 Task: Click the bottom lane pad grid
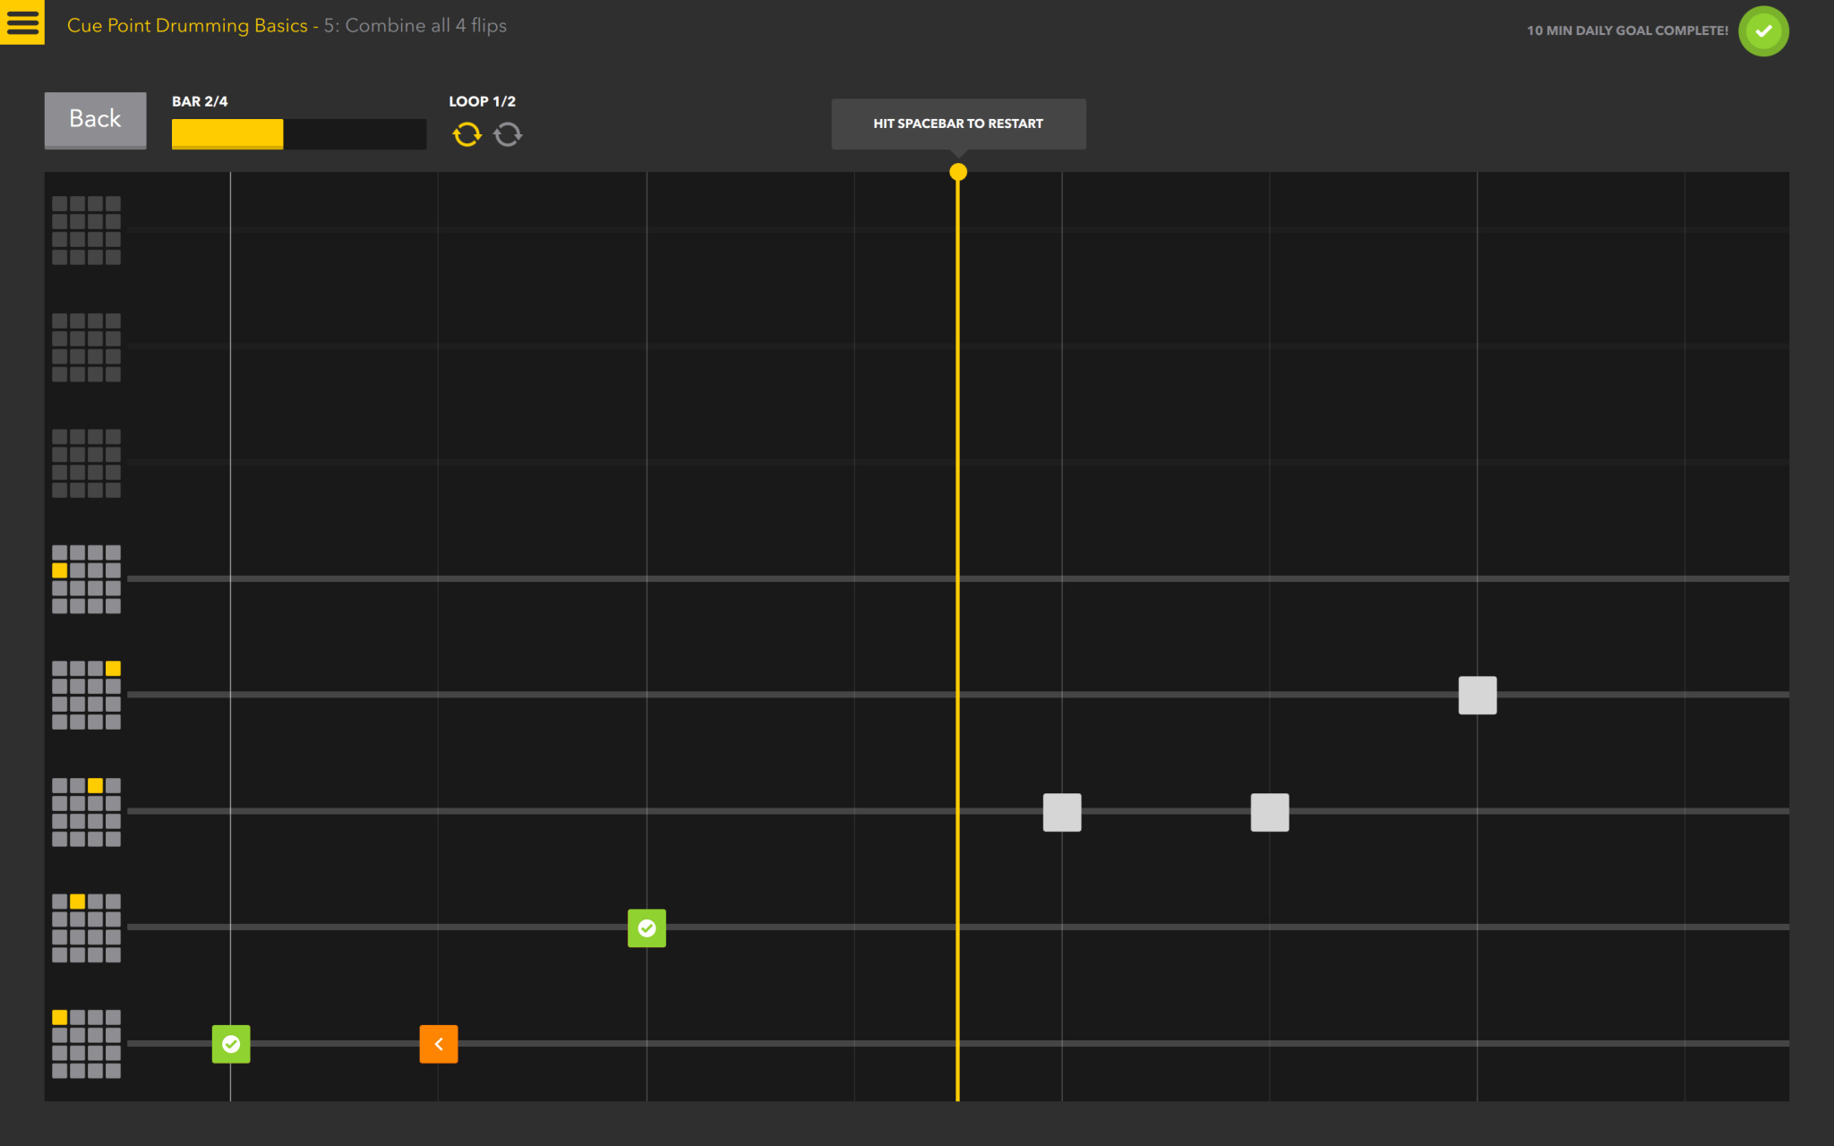click(x=86, y=1044)
